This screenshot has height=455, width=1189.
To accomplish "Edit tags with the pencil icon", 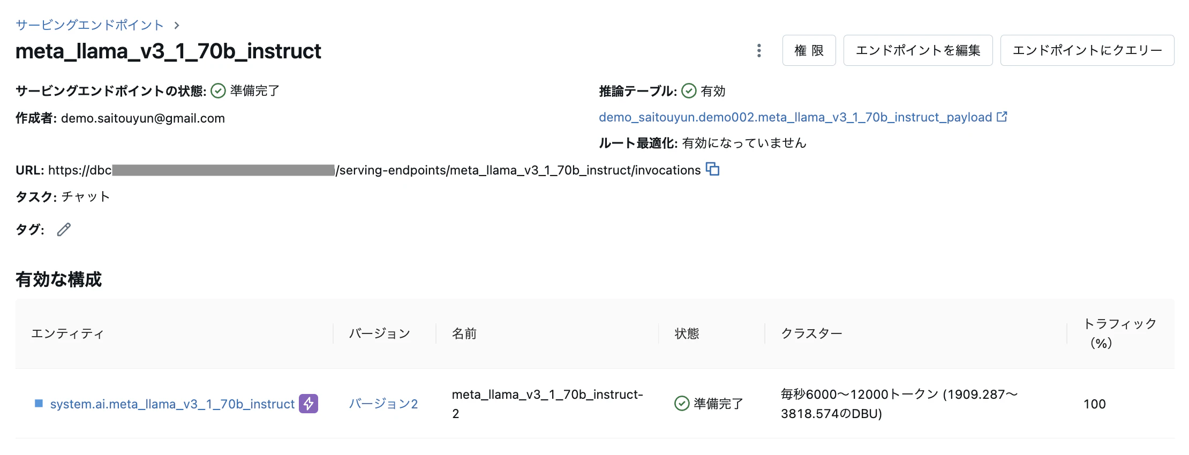I will tap(64, 230).
